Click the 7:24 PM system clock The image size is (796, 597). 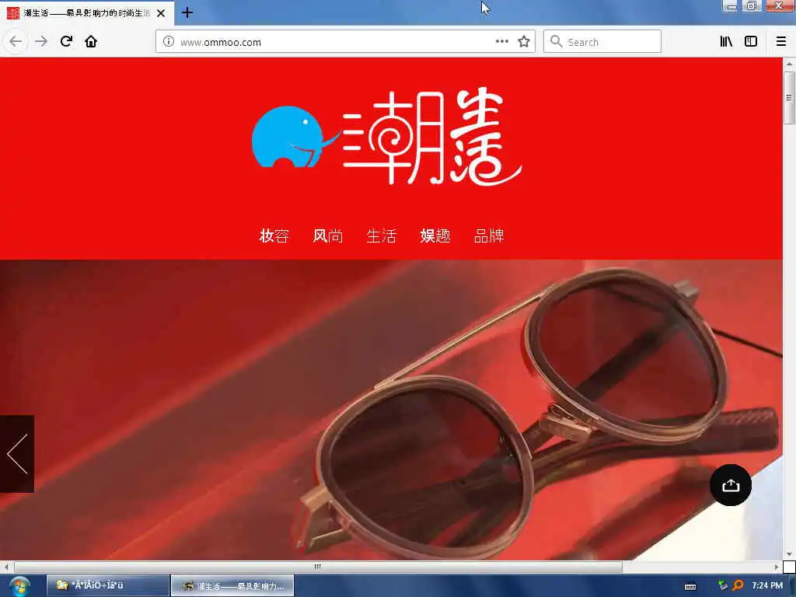coord(767,585)
